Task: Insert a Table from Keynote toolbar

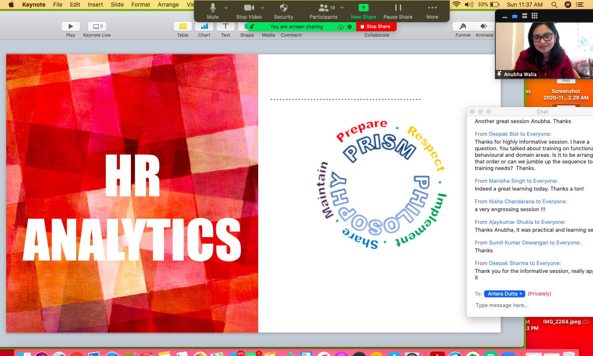Action: point(183,26)
